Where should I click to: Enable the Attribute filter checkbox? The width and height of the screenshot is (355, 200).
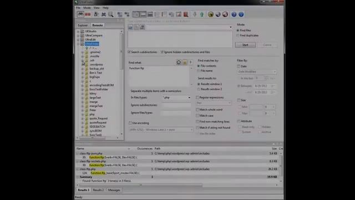point(239,121)
